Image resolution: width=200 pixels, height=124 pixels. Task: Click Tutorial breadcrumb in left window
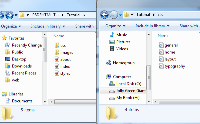(x=73, y=15)
